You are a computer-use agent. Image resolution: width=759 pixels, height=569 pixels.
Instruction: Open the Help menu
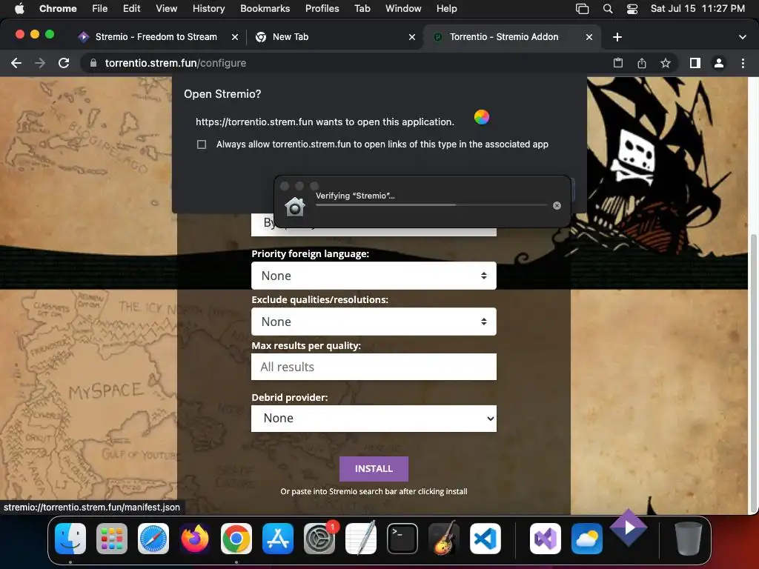click(446, 9)
